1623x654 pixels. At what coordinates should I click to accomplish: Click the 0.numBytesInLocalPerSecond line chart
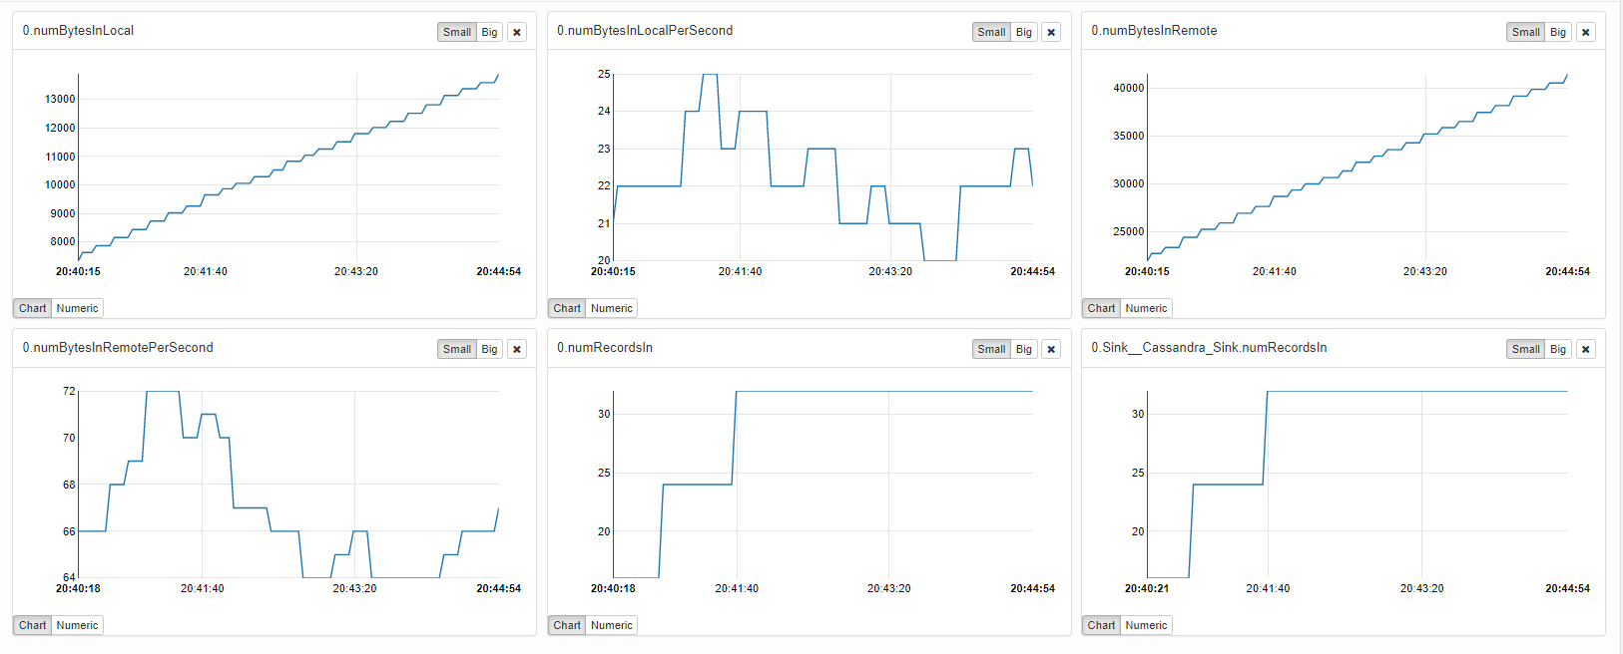click(822, 167)
